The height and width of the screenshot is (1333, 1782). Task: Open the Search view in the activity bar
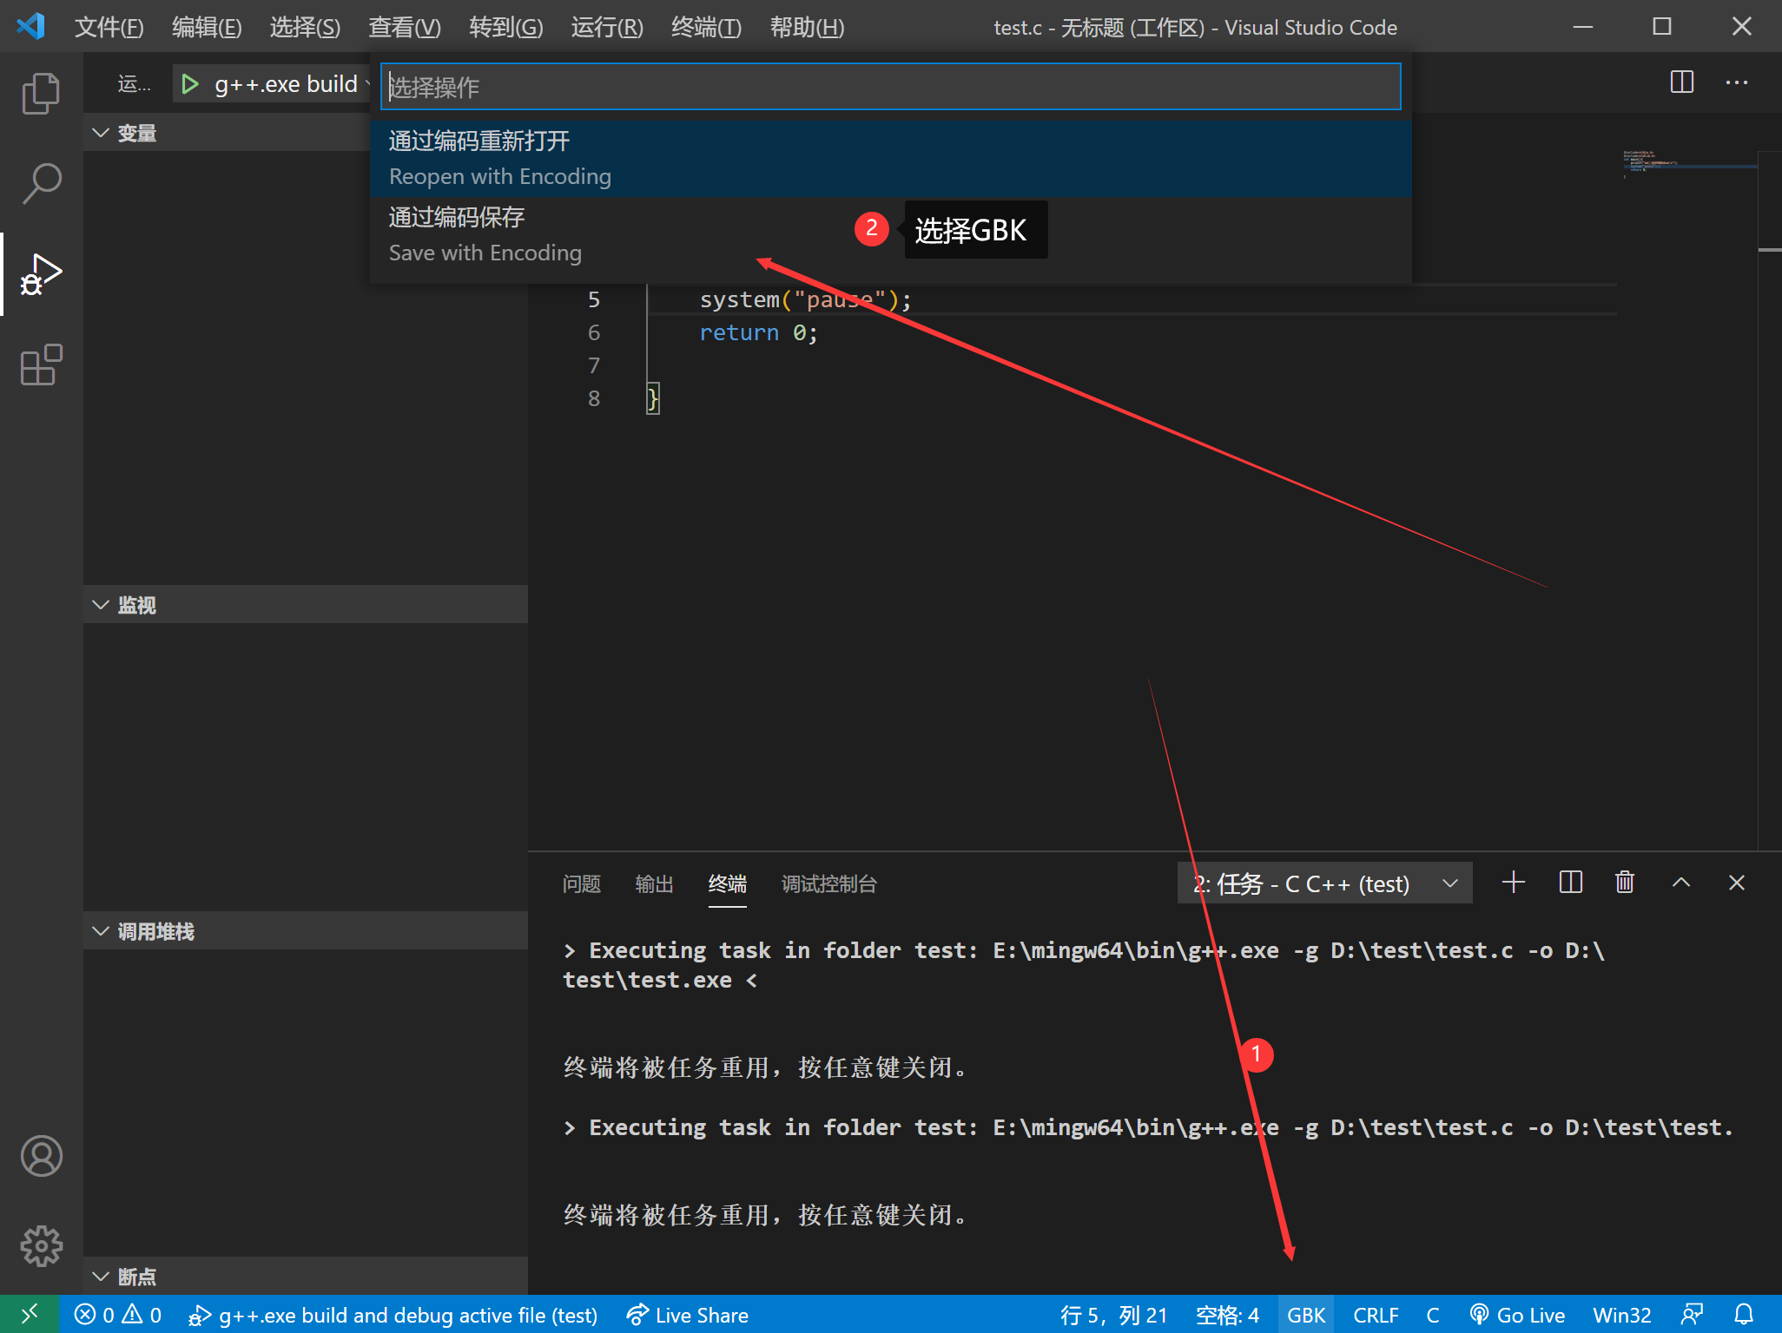pyautogui.click(x=41, y=183)
